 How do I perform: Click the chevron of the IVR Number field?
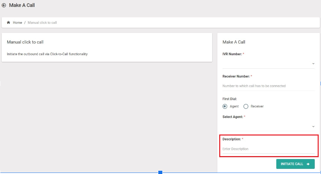click(x=313, y=64)
